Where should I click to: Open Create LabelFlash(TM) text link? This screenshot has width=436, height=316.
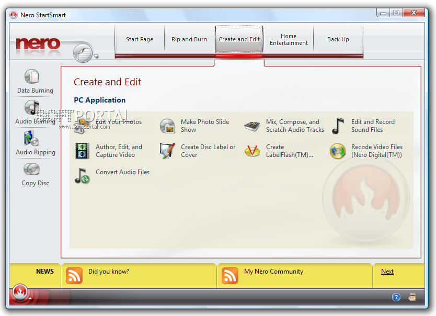[290, 151]
